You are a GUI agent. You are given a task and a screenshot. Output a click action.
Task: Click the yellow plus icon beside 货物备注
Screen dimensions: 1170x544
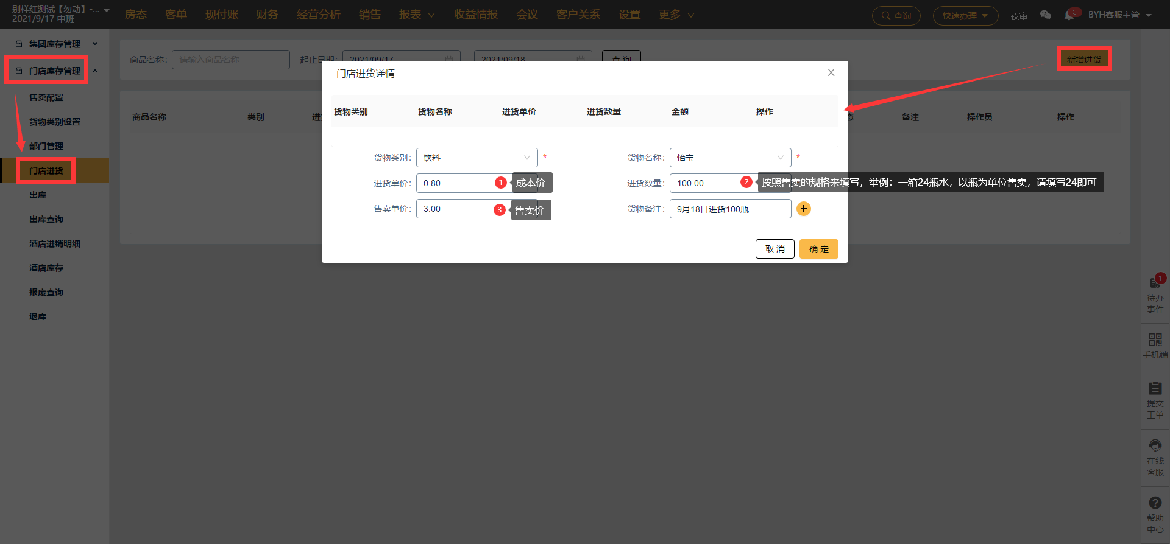pyautogui.click(x=804, y=209)
